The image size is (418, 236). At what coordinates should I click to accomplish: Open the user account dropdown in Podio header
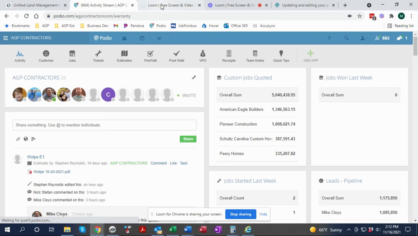click(x=364, y=38)
